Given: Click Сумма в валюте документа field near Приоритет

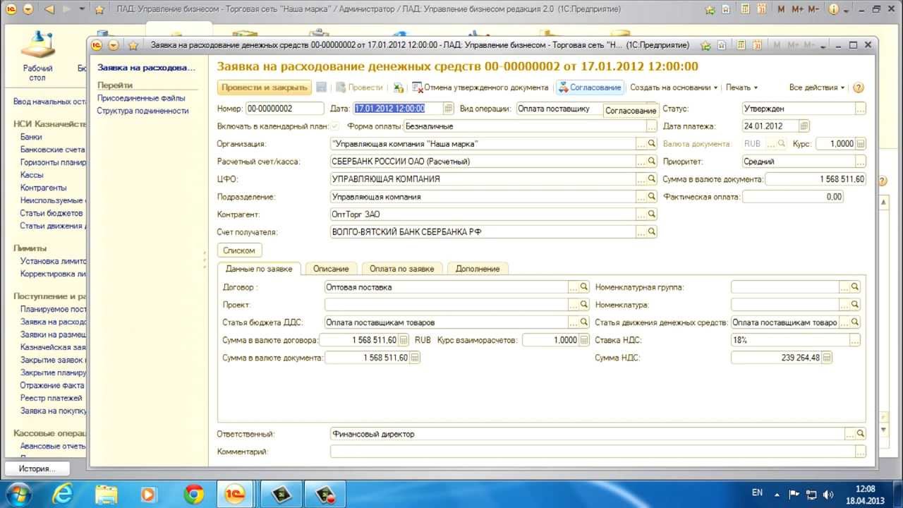Looking at the screenshot, I should (x=815, y=179).
